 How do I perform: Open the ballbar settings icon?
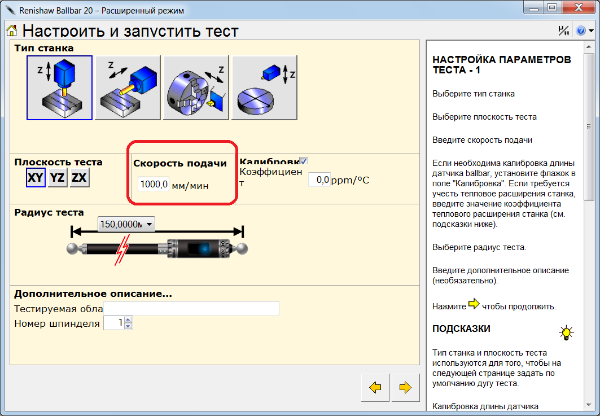coord(563,30)
